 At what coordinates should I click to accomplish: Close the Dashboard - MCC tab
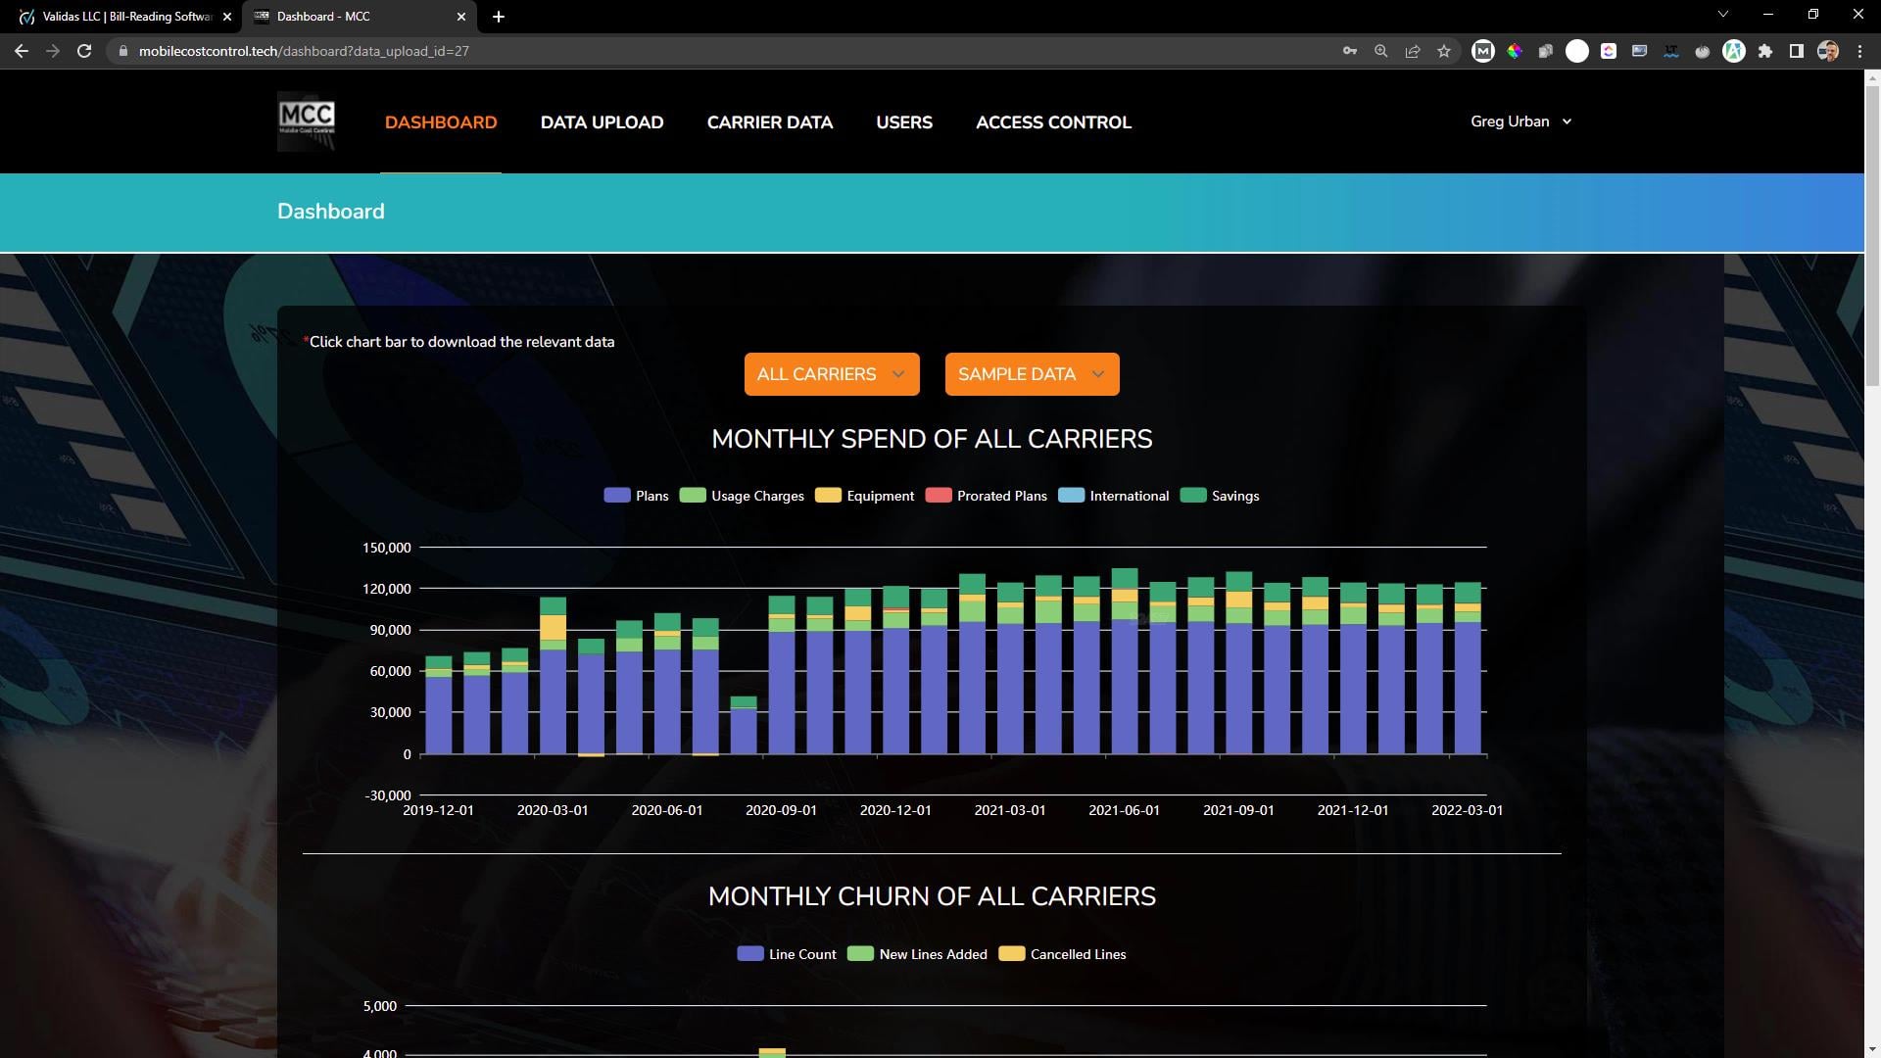tap(461, 17)
